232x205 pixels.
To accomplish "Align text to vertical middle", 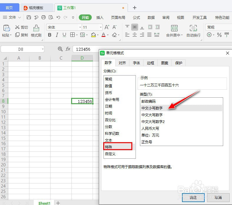I will tap(135, 27).
